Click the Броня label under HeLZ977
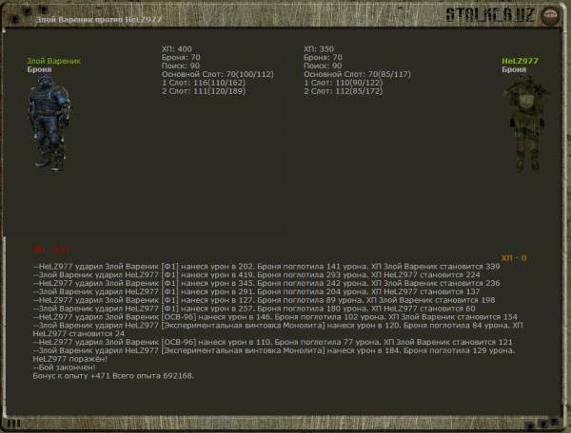The height and width of the screenshot is (433, 571). click(514, 69)
